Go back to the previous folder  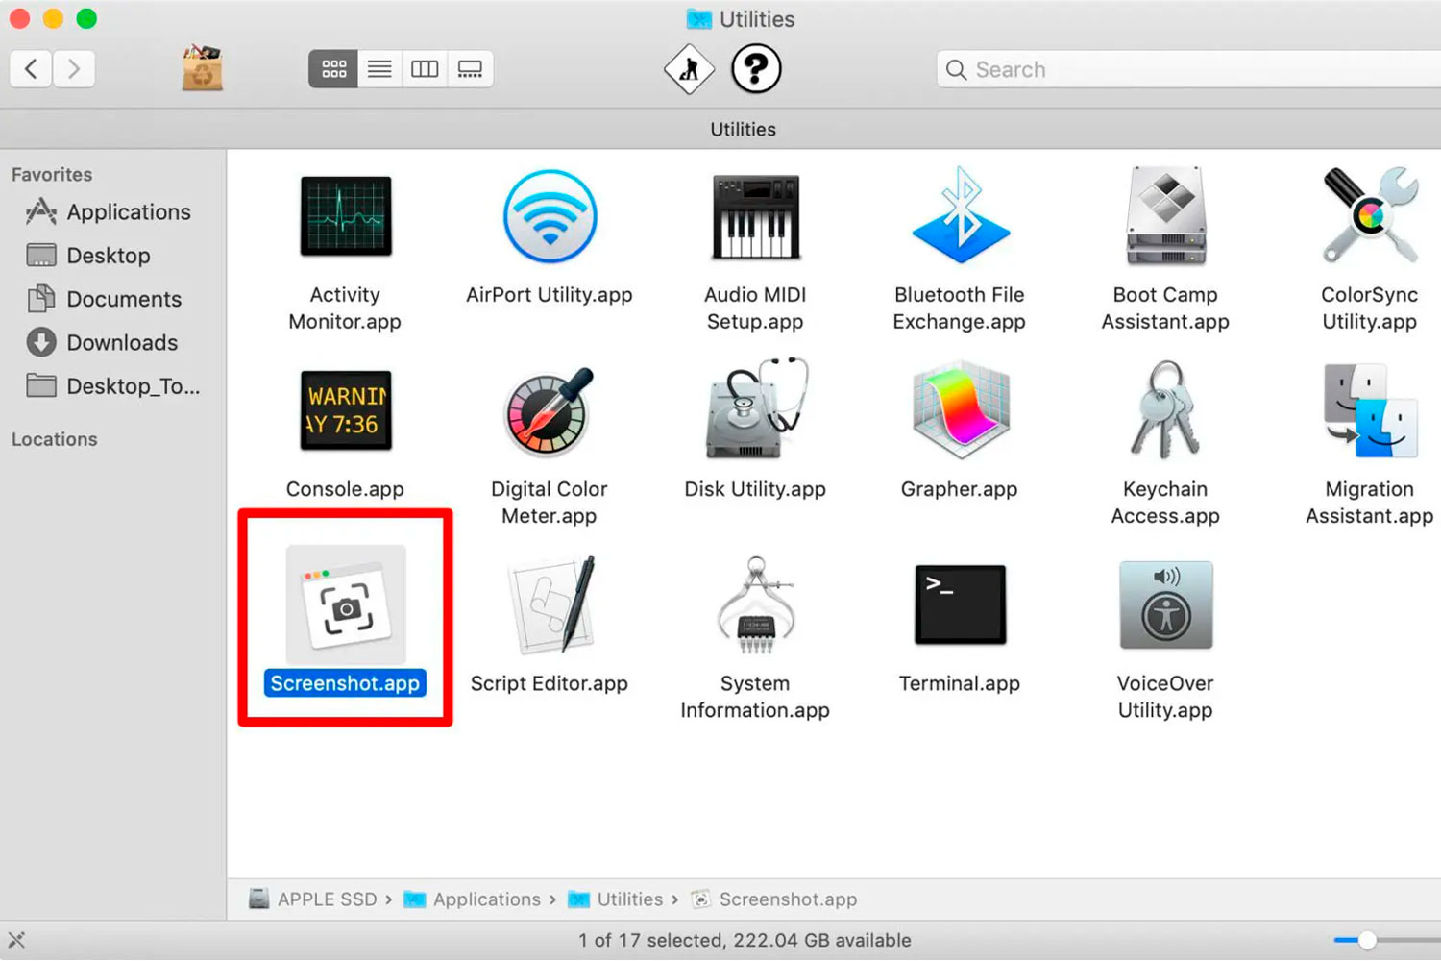coord(31,69)
